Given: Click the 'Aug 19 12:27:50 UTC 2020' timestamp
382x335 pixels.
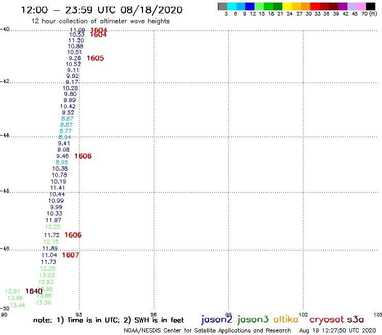Looking at the screenshot, I should tap(338, 330).
